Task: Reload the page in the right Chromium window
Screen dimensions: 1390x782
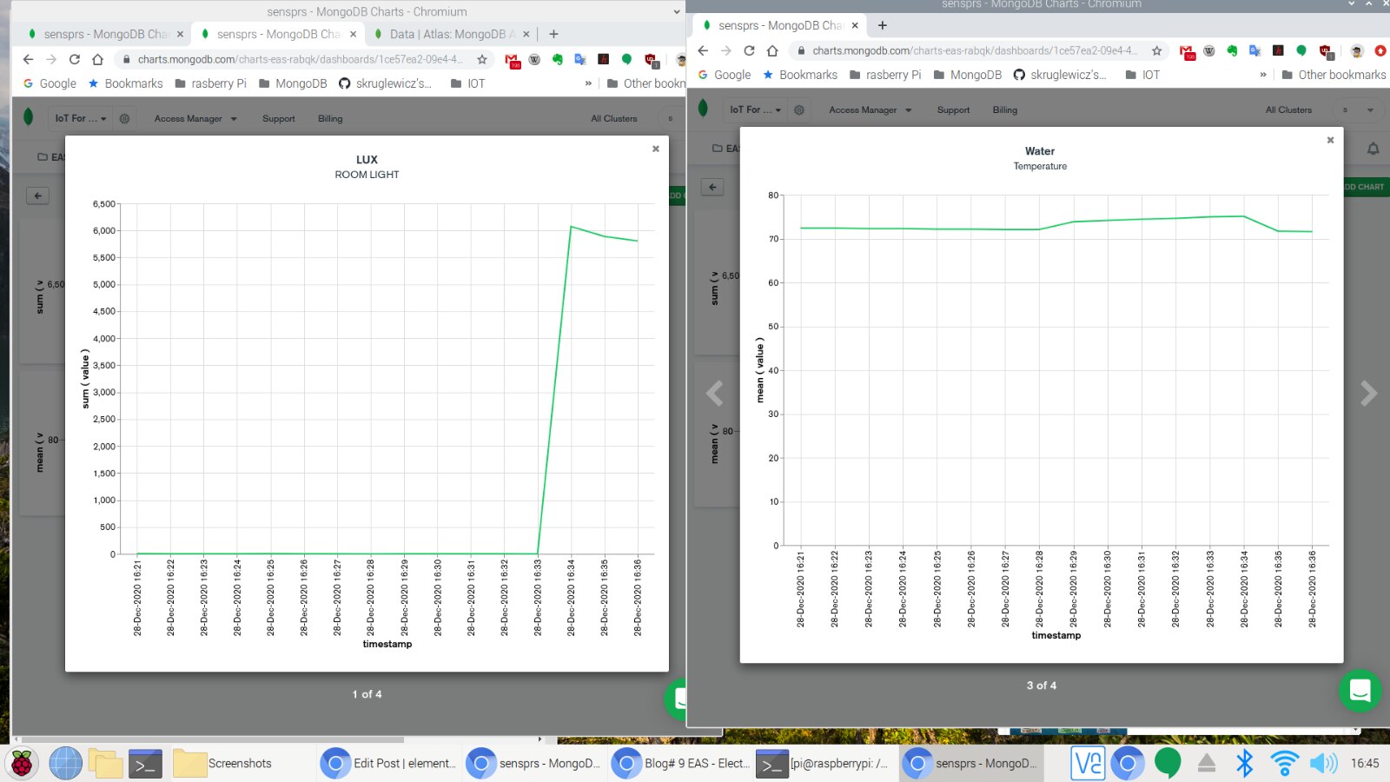Action: point(749,50)
